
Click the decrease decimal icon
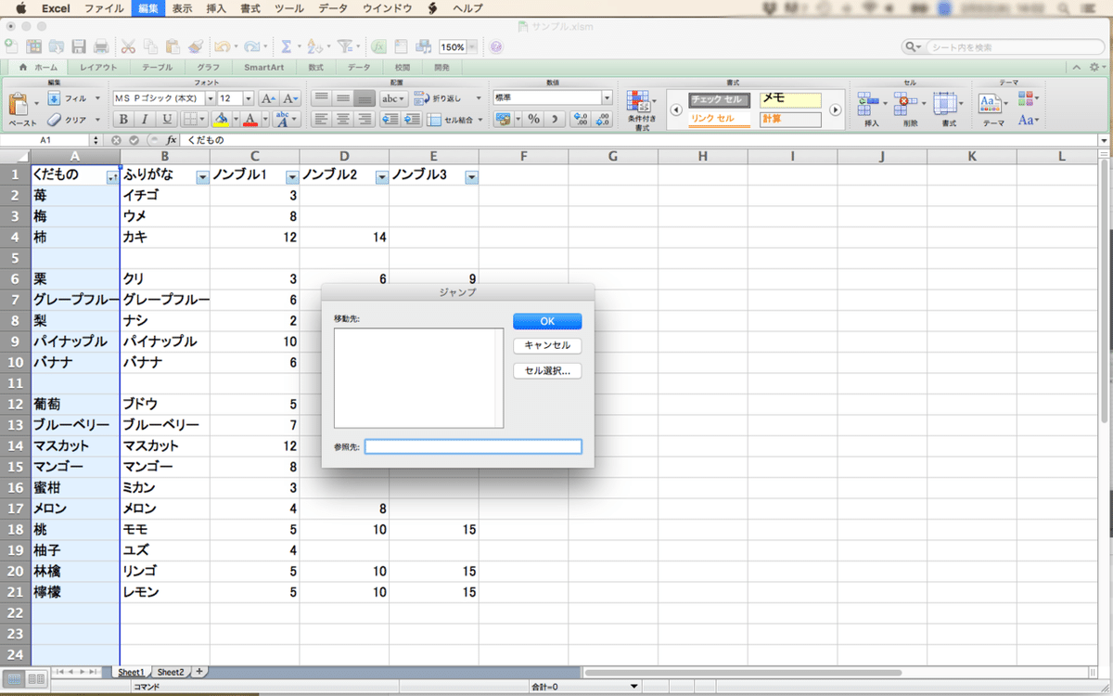tap(603, 119)
